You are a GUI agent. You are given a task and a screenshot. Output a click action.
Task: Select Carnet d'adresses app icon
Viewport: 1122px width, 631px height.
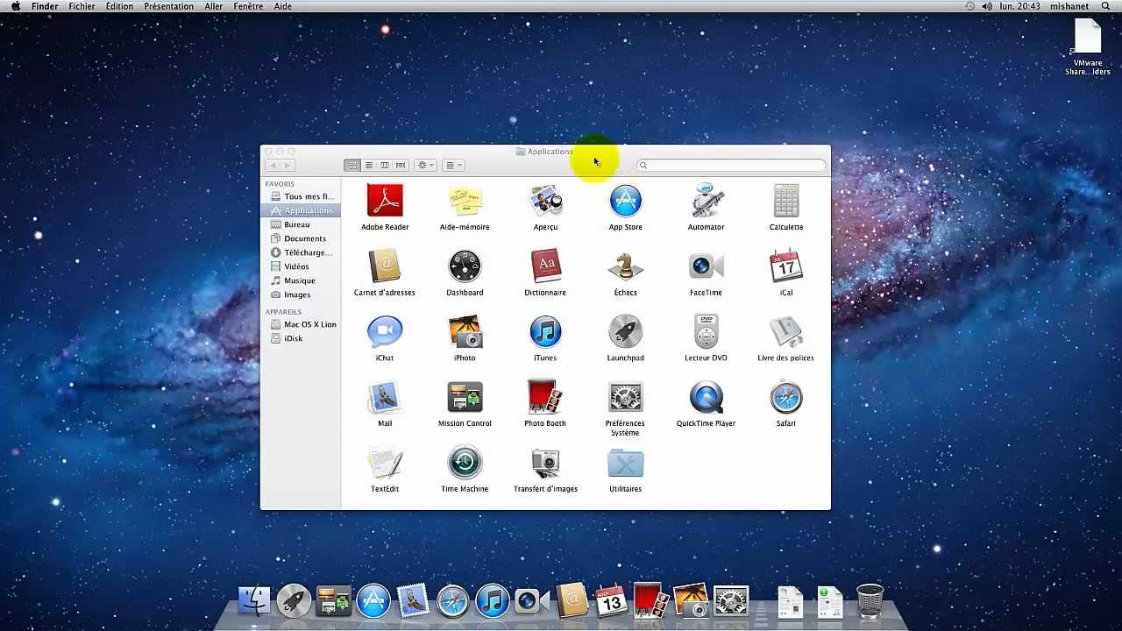click(385, 266)
